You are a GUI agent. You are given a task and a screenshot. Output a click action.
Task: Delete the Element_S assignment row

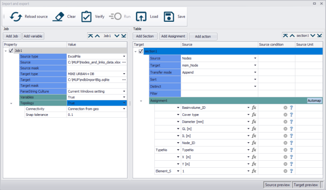pos(286,171)
